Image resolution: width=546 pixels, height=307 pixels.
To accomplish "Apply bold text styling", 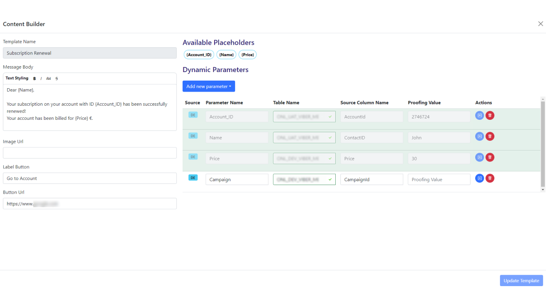I will 35,78.
